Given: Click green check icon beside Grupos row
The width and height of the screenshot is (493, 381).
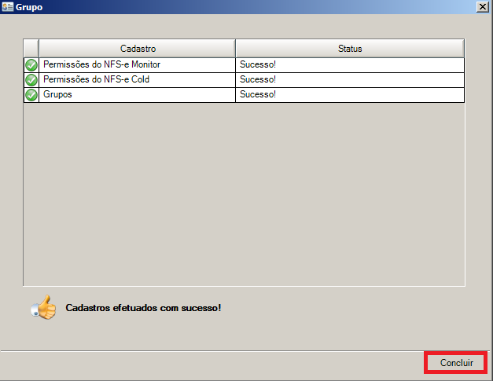Looking at the screenshot, I should point(31,95).
